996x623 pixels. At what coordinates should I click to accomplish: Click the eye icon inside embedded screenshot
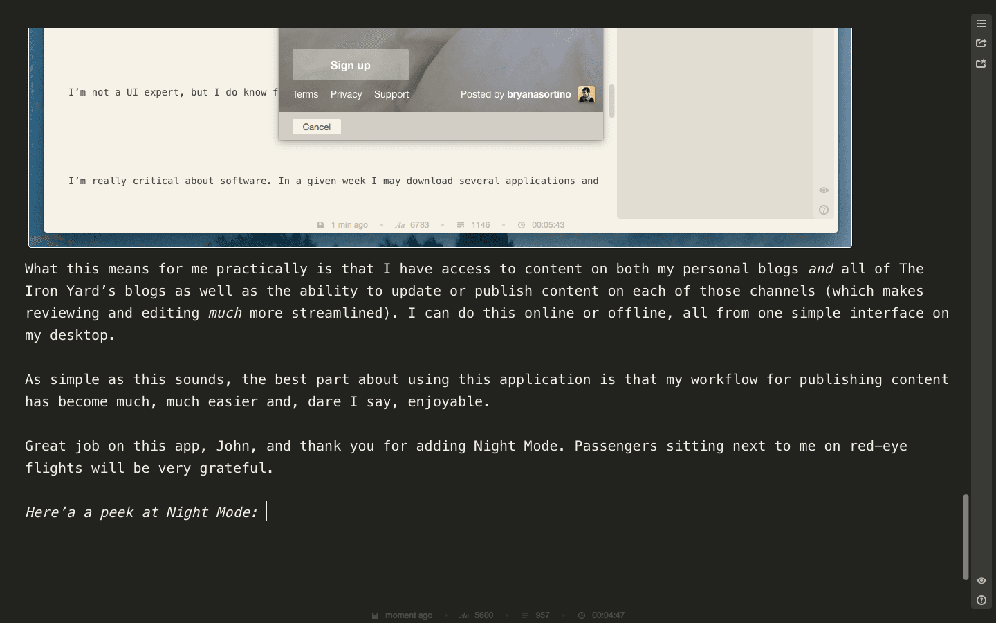pyautogui.click(x=824, y=190)
